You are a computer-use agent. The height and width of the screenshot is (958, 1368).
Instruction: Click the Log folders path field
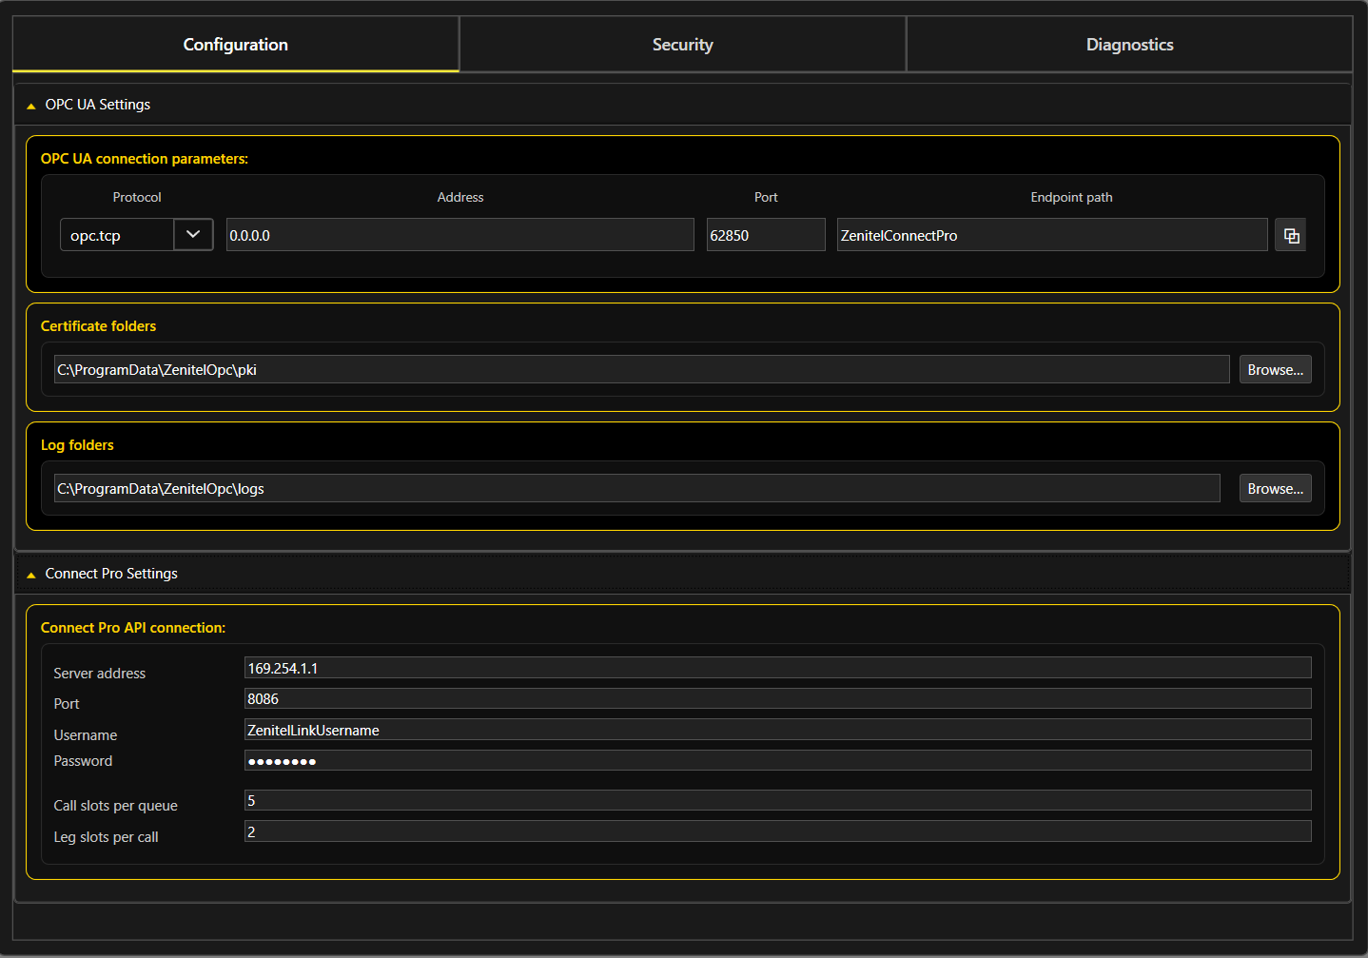pyautogui.click(x=636, y=489)
